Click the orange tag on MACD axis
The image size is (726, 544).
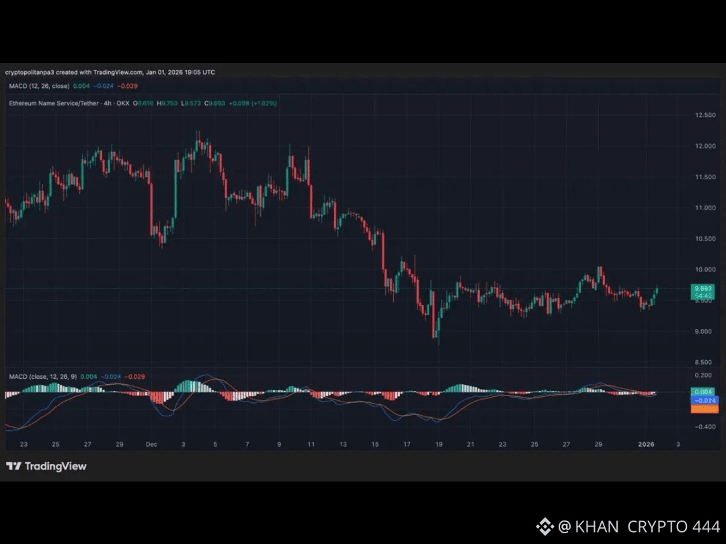pyautogui.click(x=705, y=409)
